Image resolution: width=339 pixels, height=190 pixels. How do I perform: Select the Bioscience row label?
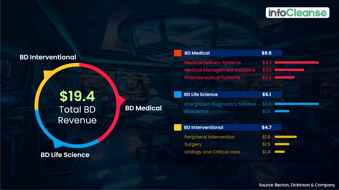click(196, 111)
